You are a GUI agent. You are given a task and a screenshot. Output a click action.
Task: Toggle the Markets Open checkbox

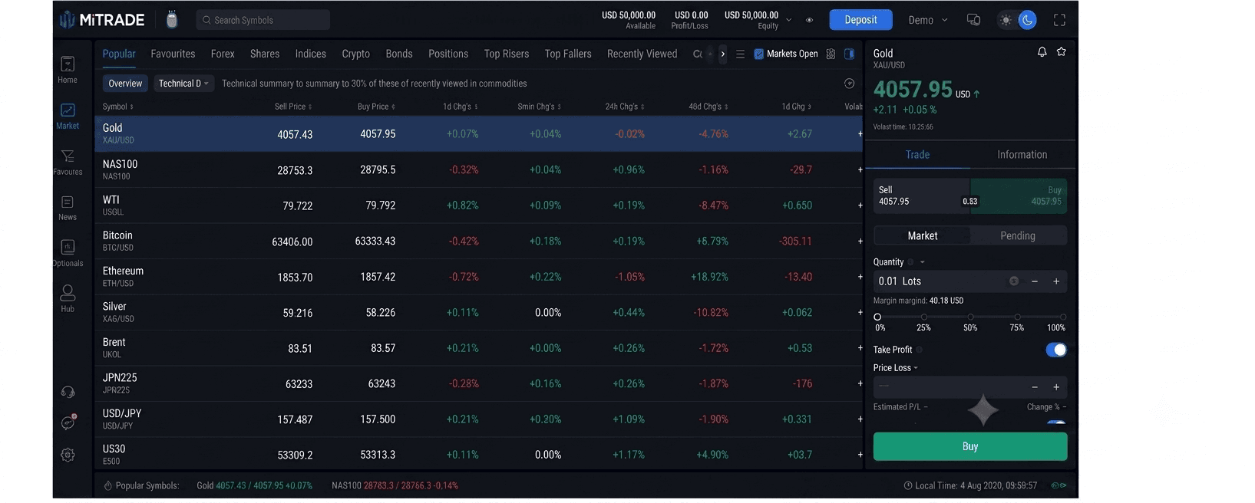click(x=758, y=54)
